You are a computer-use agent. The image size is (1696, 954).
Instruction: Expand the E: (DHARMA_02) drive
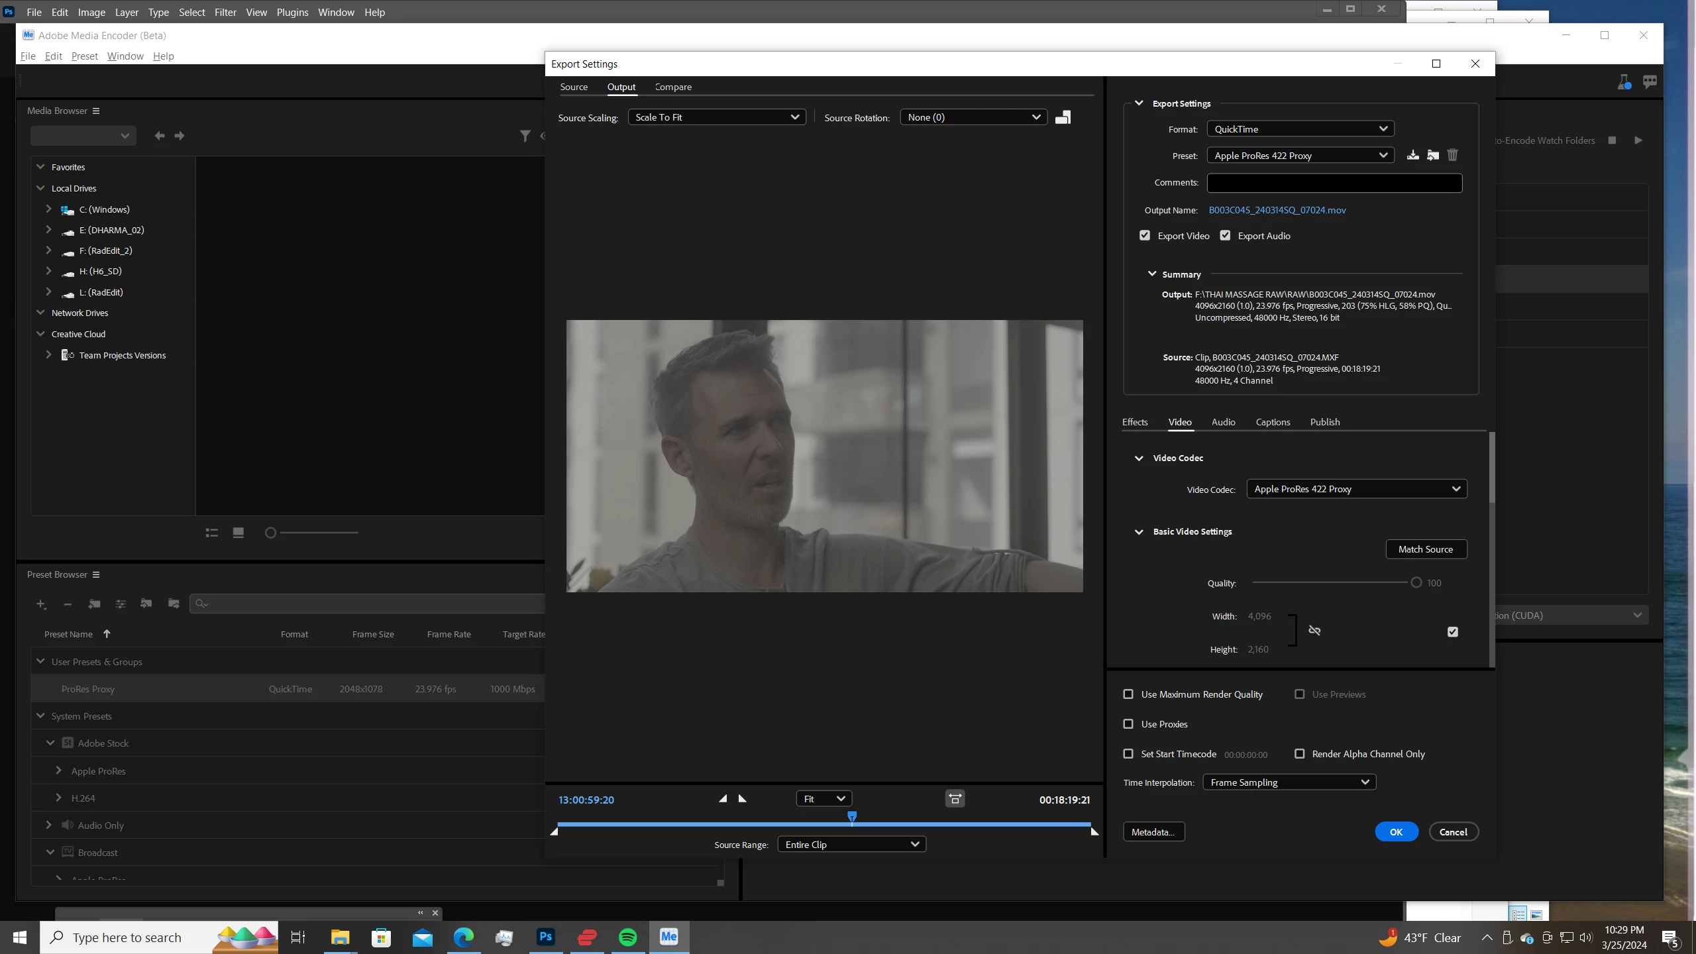(x=48, y=230)
